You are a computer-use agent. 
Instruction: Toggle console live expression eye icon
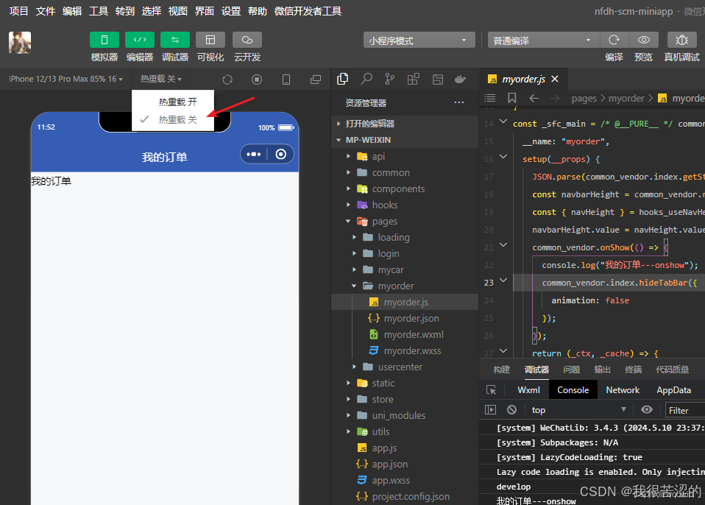647,409
